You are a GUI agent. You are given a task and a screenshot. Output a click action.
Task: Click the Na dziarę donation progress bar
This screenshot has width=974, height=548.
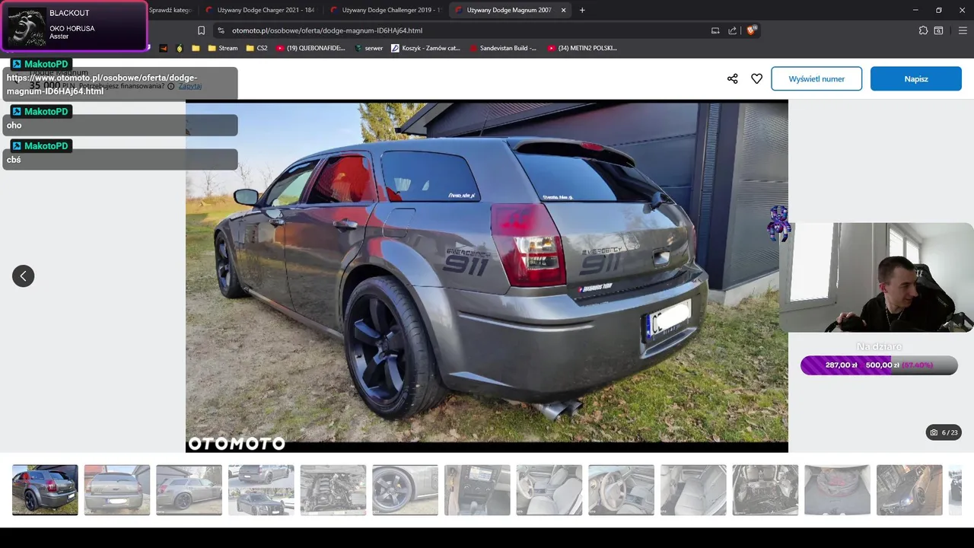[x=879, y=365]
